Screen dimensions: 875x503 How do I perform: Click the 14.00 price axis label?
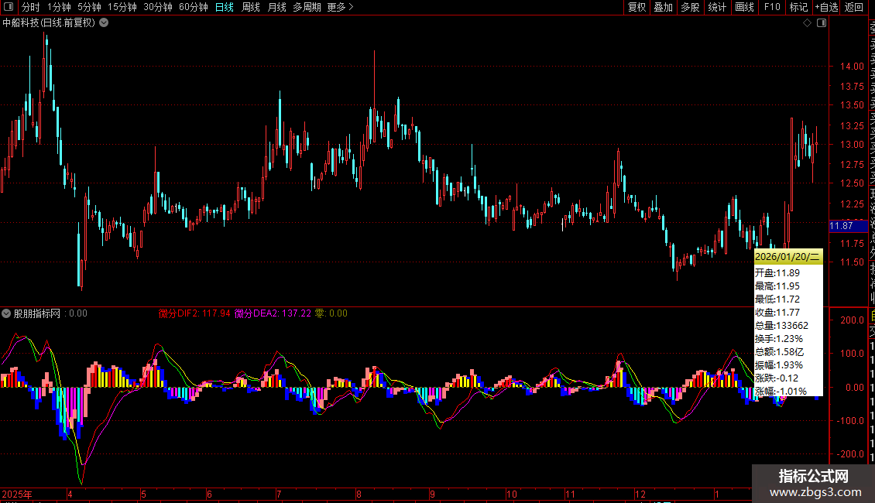[852, 67]
